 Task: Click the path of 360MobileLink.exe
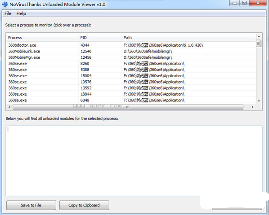tap(148, 51)
